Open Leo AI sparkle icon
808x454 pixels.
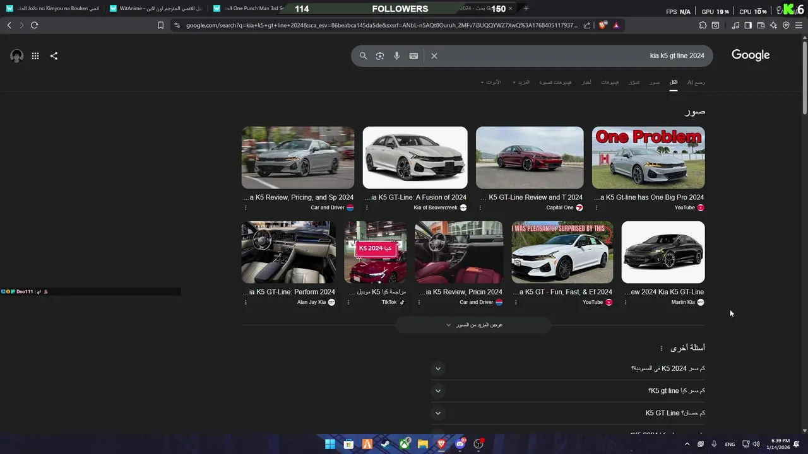[x=773, y=25]
